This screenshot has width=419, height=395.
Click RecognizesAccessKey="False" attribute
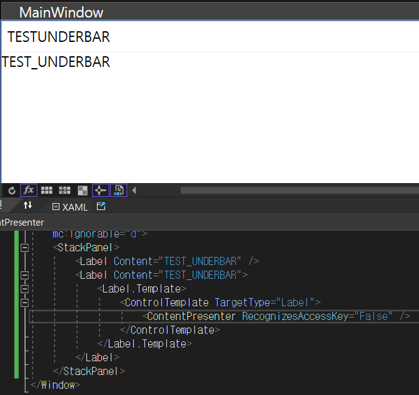tap(317, 316)
